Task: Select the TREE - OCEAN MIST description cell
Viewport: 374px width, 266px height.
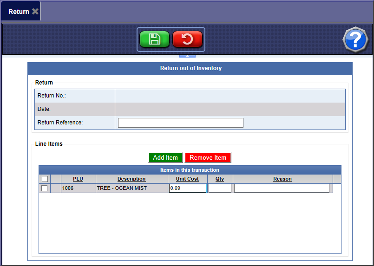Action: pyautogui.click(x=131, y=188)
